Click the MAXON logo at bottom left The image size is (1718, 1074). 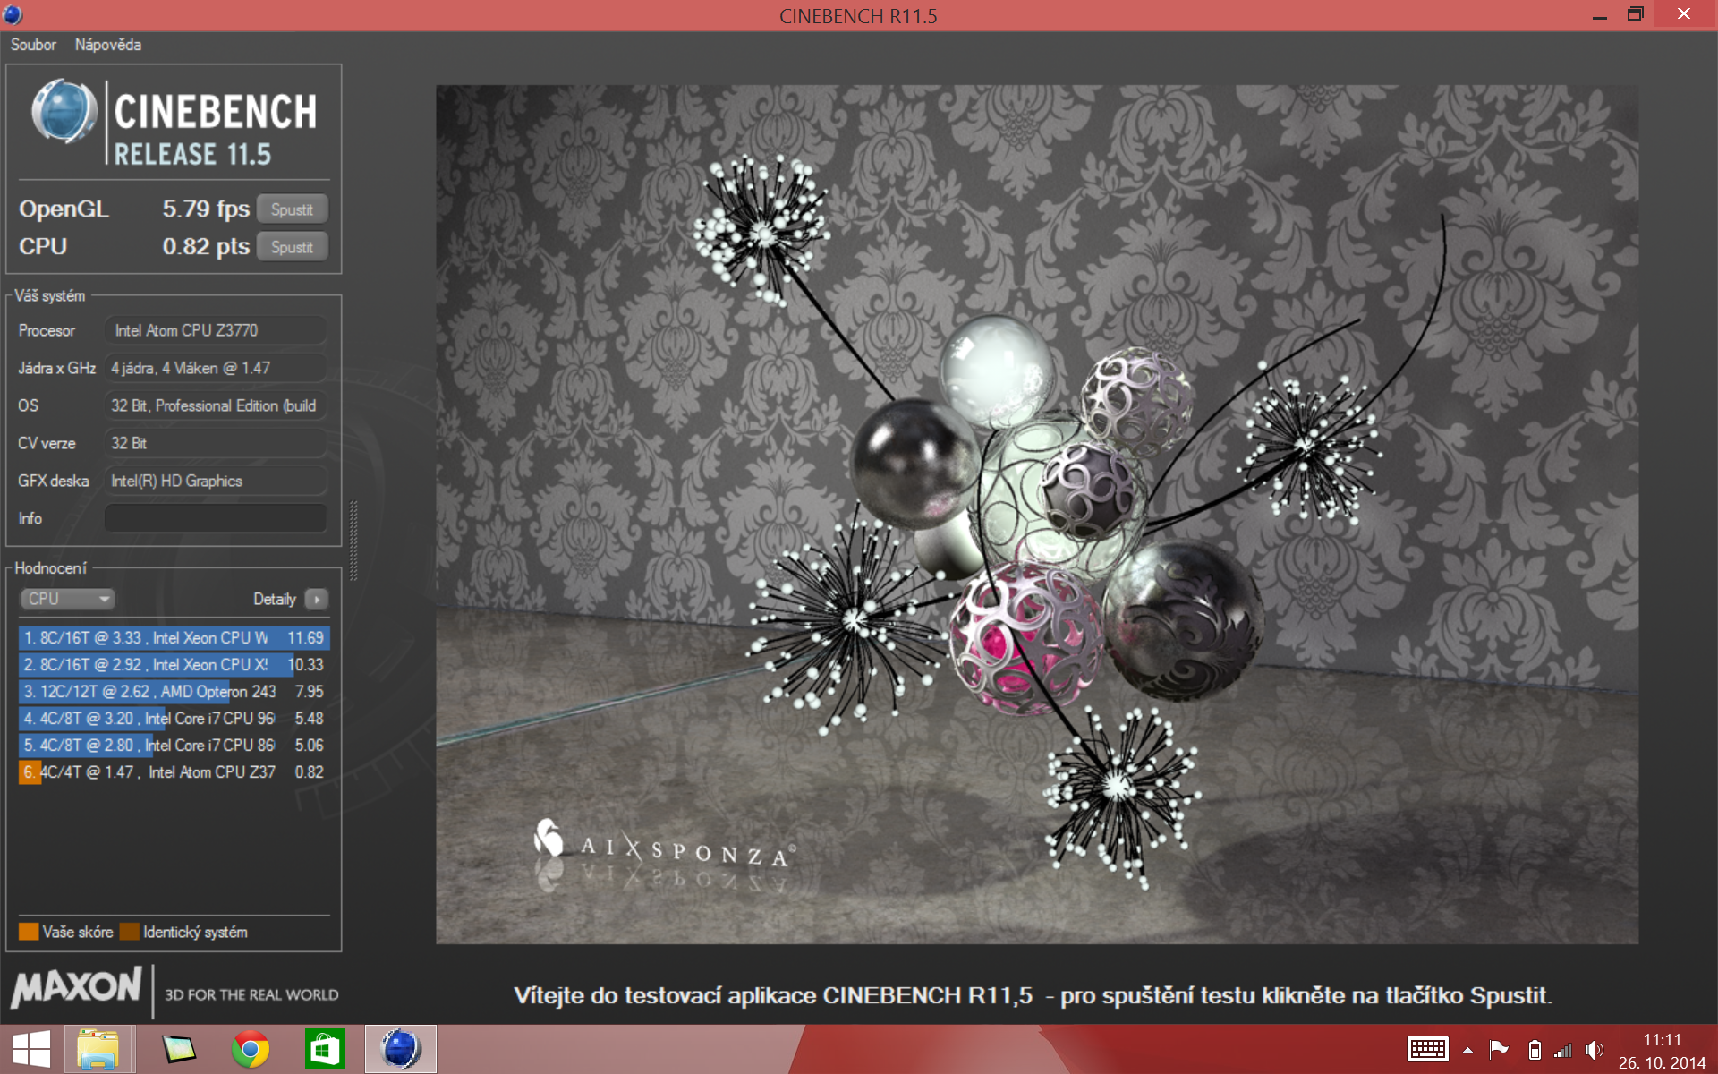coord(76,992)
